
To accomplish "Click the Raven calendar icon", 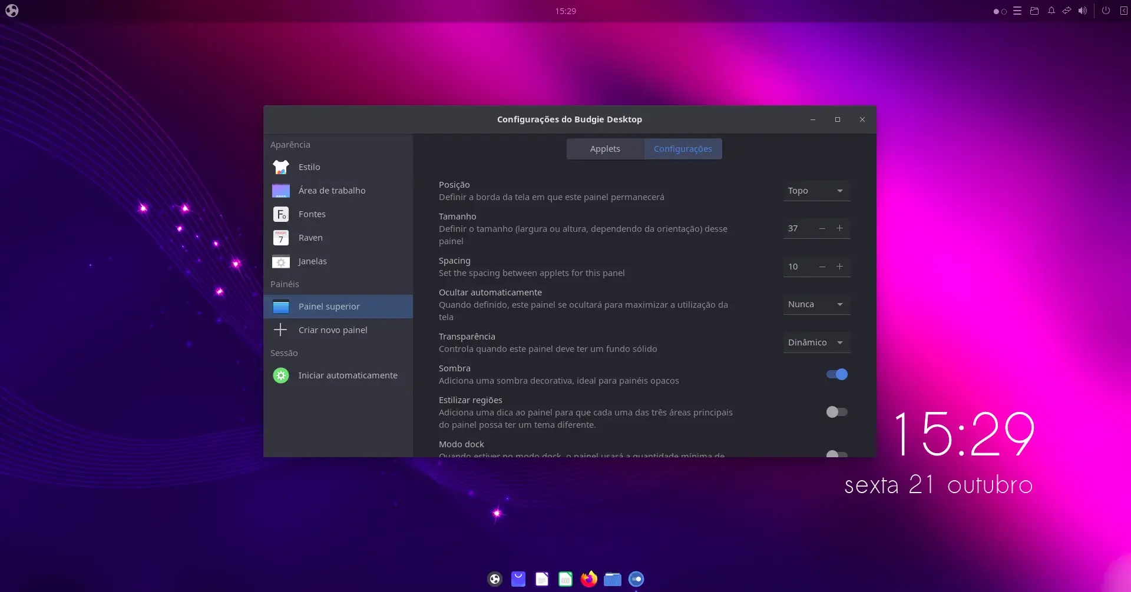I will 281,238.
